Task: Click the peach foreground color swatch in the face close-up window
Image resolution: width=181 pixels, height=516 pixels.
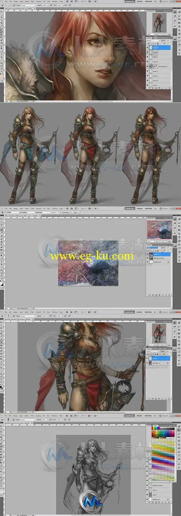Action: tap(1, 77)
